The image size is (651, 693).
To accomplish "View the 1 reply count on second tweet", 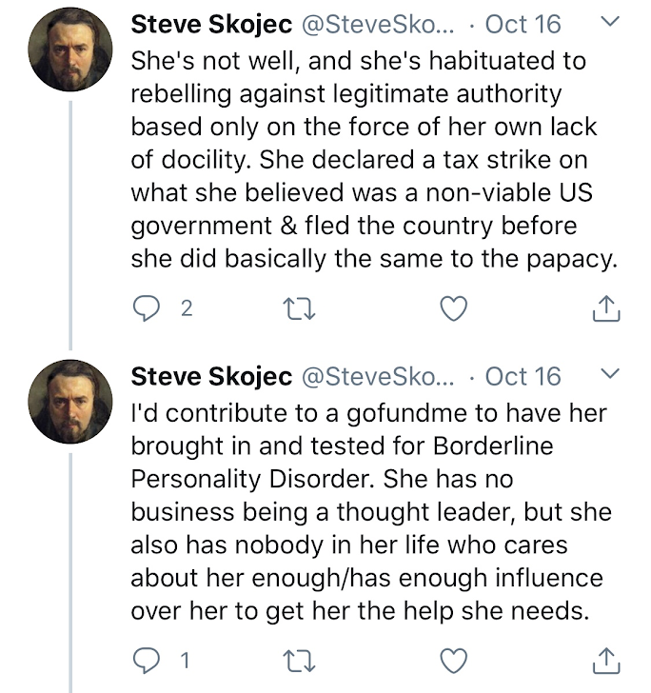I will pos(186,660).
